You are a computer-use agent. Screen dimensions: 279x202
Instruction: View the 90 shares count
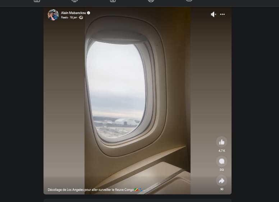[222, 189]
